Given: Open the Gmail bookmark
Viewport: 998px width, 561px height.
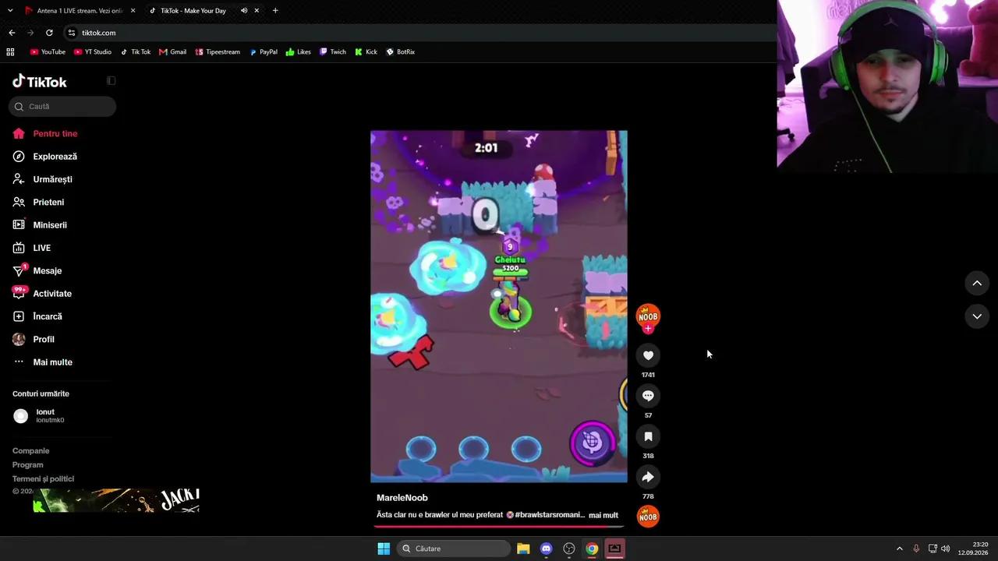Looking at the screenshot, I should [x=172, y=52].
